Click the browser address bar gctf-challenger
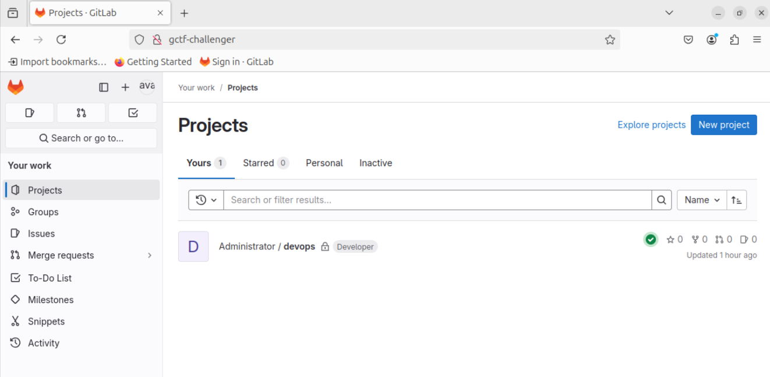Screen dimensions: 770x377 [375, 40]
